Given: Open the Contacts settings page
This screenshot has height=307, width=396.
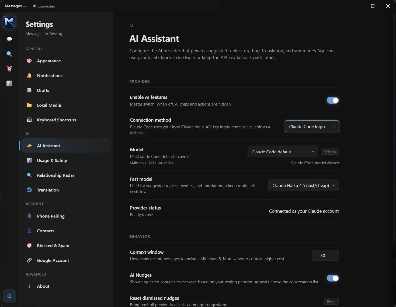Looking at the screenshot, I should click(x=66, y=231).
